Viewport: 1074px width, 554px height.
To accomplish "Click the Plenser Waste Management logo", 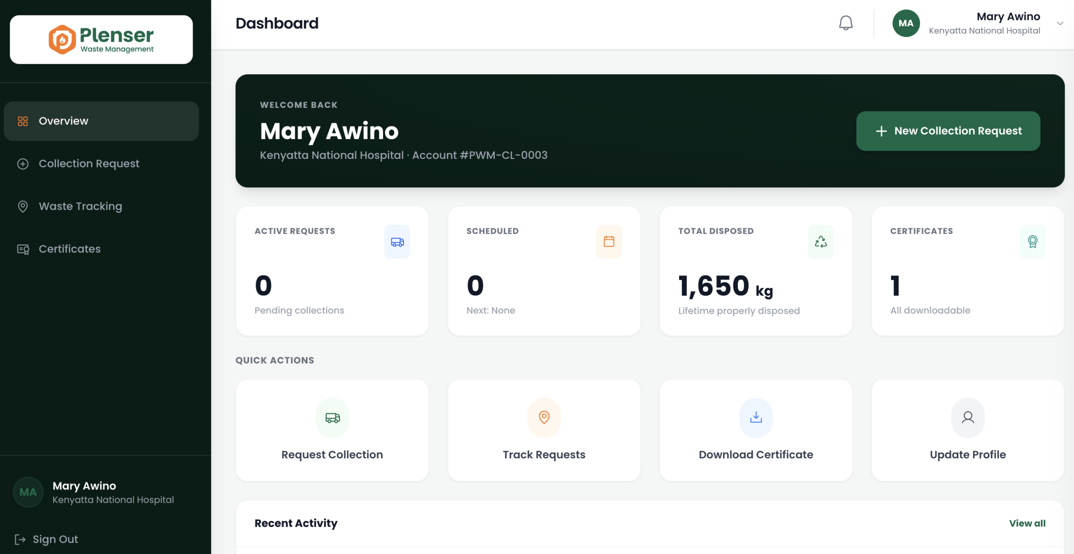I will coord(101,39).
